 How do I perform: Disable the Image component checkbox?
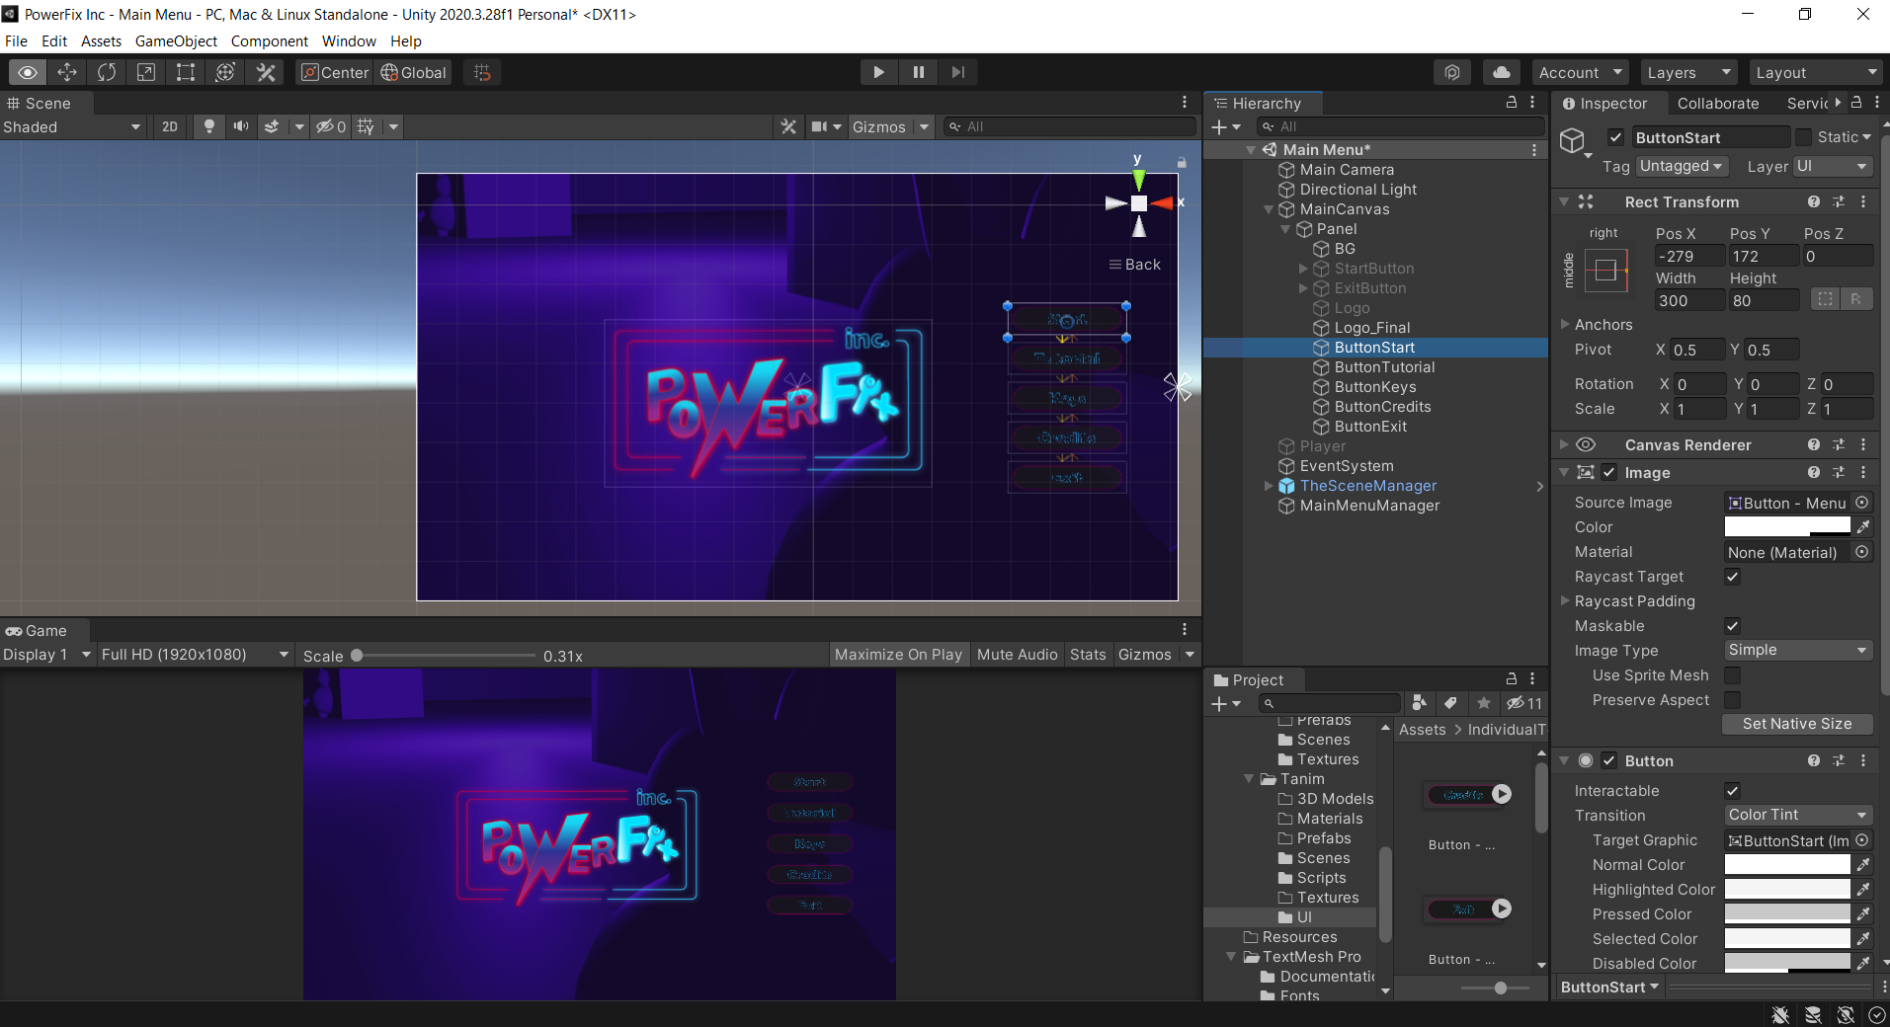coord(1609,472)
